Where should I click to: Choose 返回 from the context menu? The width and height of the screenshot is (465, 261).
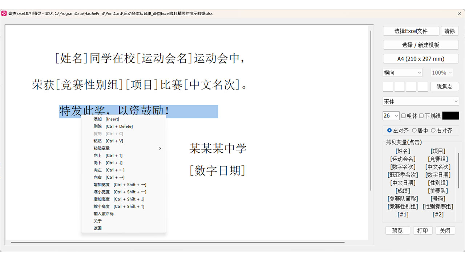[x=97, y=228]
